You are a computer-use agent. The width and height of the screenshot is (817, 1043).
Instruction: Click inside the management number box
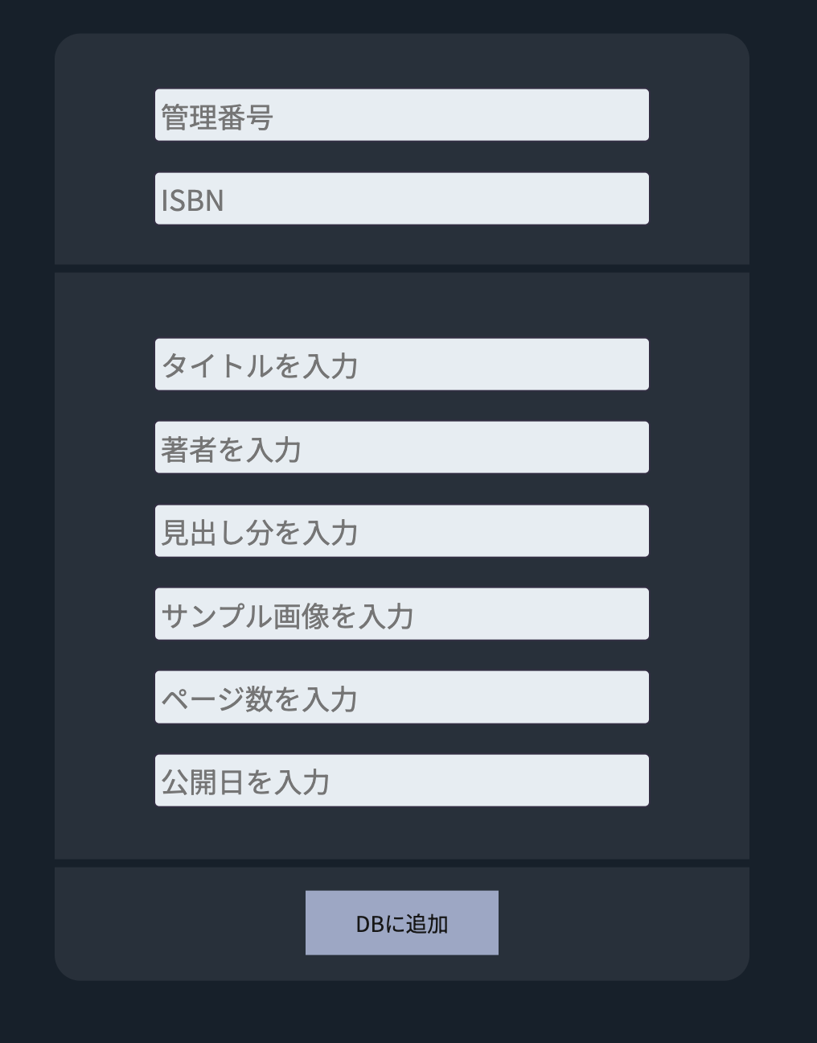coord(401,115)
